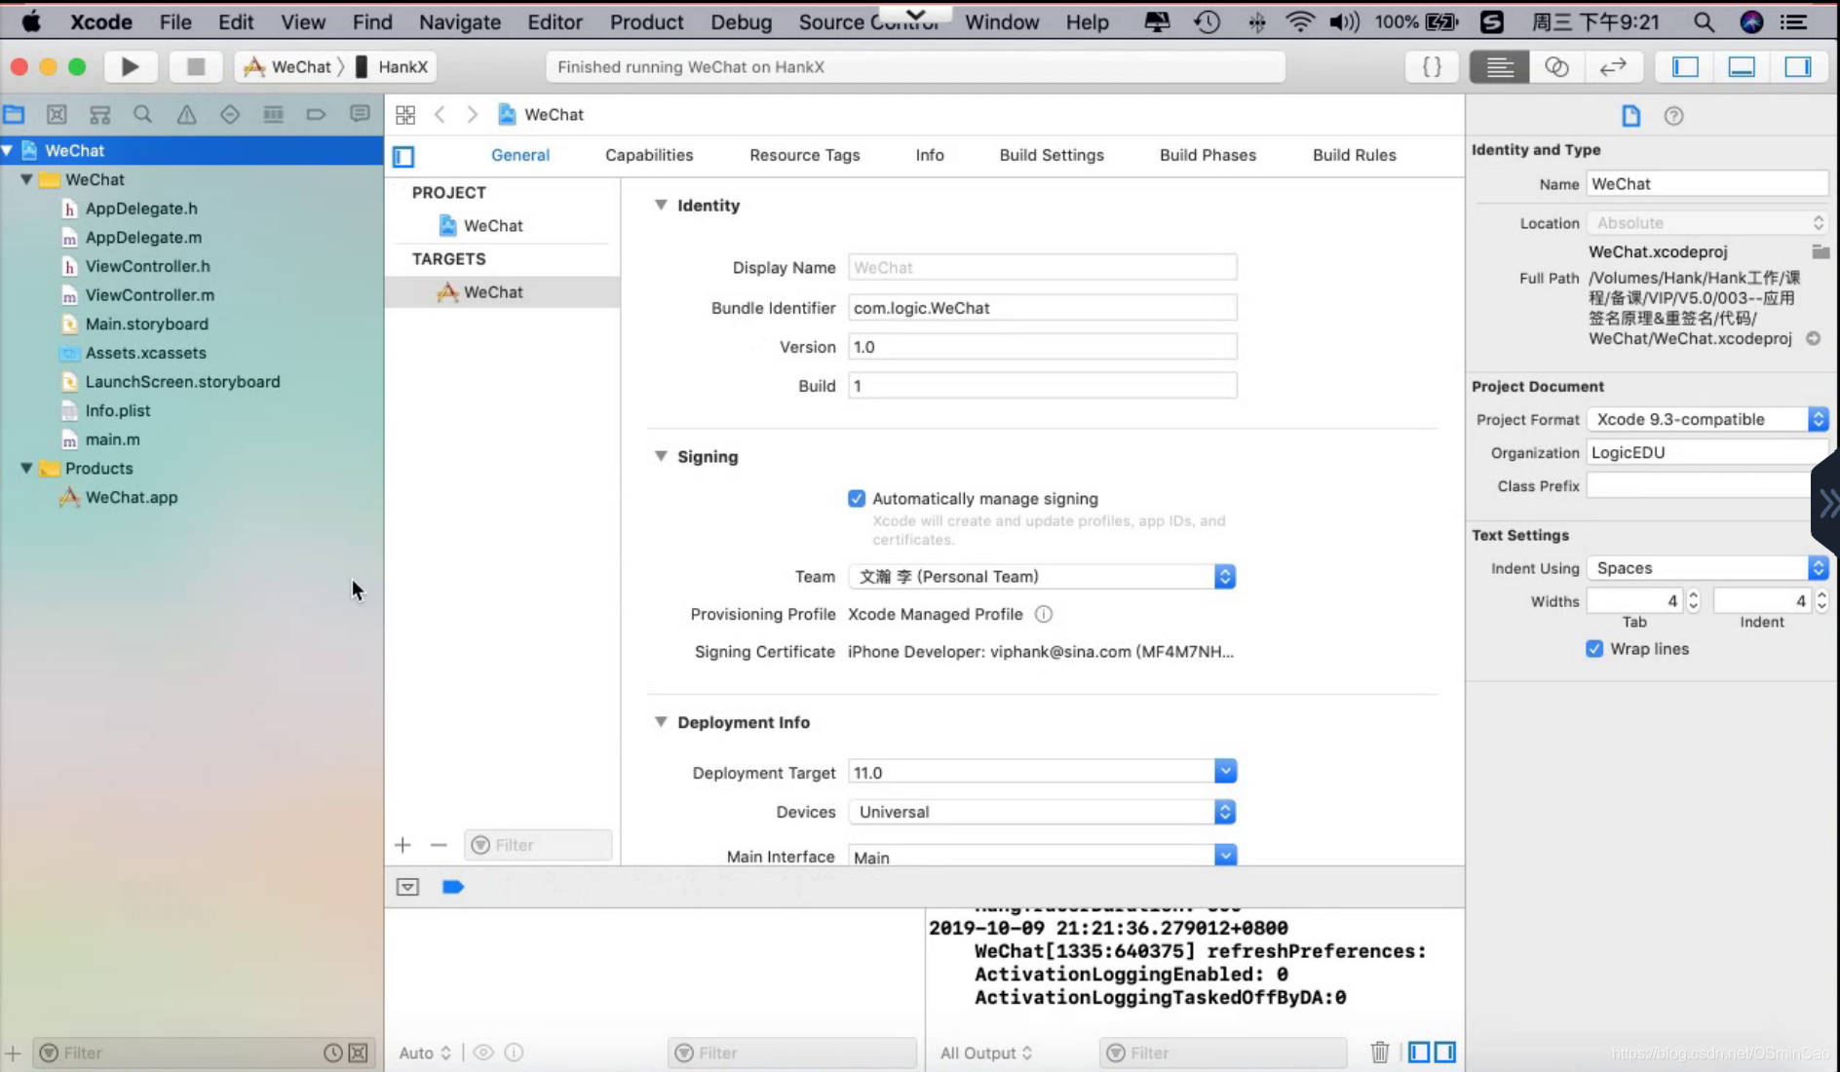The height and width of the screenshot is (1072, 1840).
Task: Toggle the Wrap lines checkbox
Action: pyautogui.click(x=1594, y=649)
